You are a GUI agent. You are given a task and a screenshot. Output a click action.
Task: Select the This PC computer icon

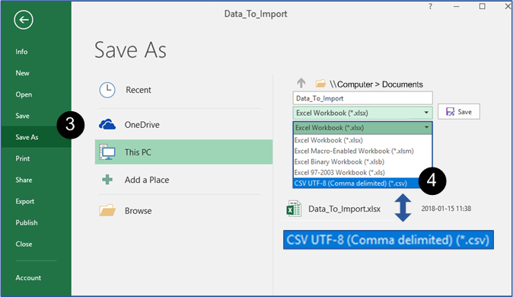coord(107,152)
